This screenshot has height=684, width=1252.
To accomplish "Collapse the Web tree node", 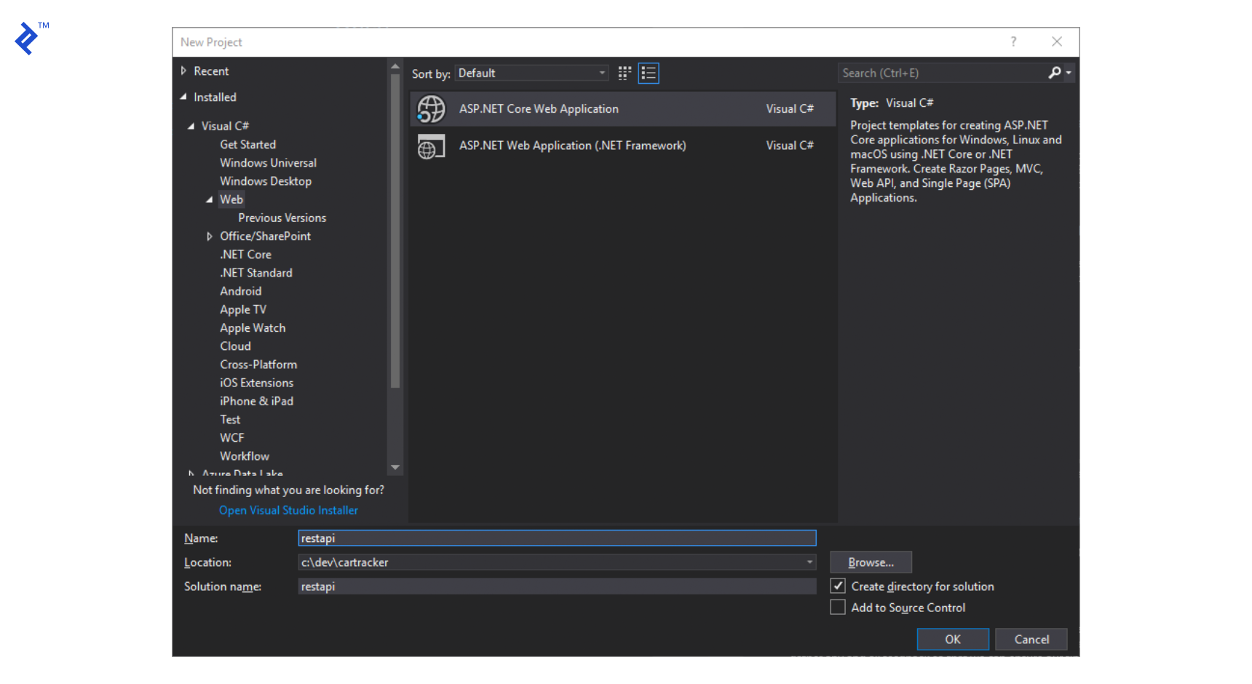I will click(x=210, y=199).
